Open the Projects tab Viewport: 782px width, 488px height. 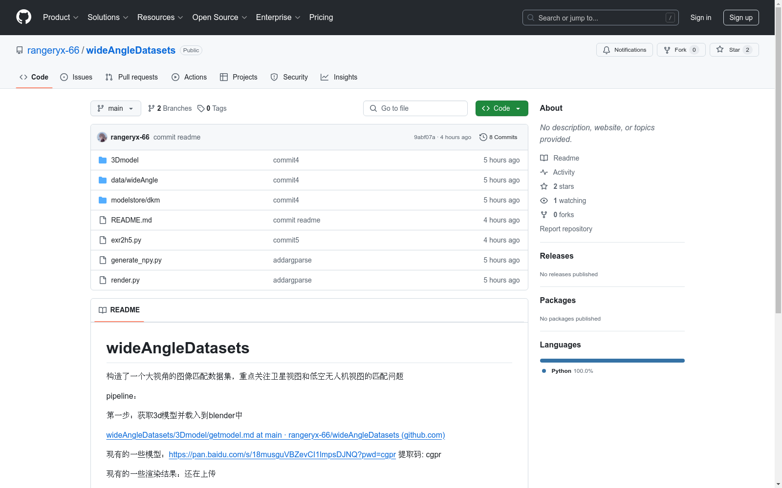(239, 77)
